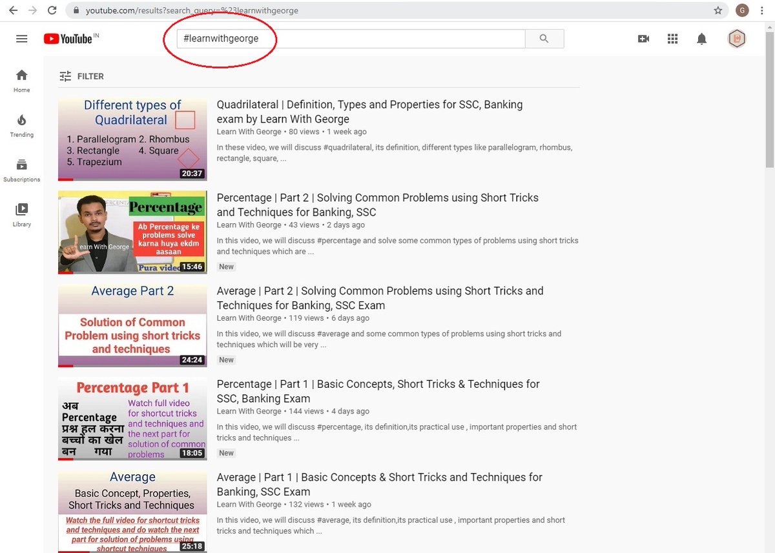
Task: Go forward with the browser forward arrow
Action: (32, 10)
